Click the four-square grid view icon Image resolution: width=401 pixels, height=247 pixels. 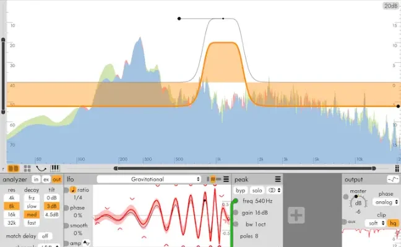(27, 167)
